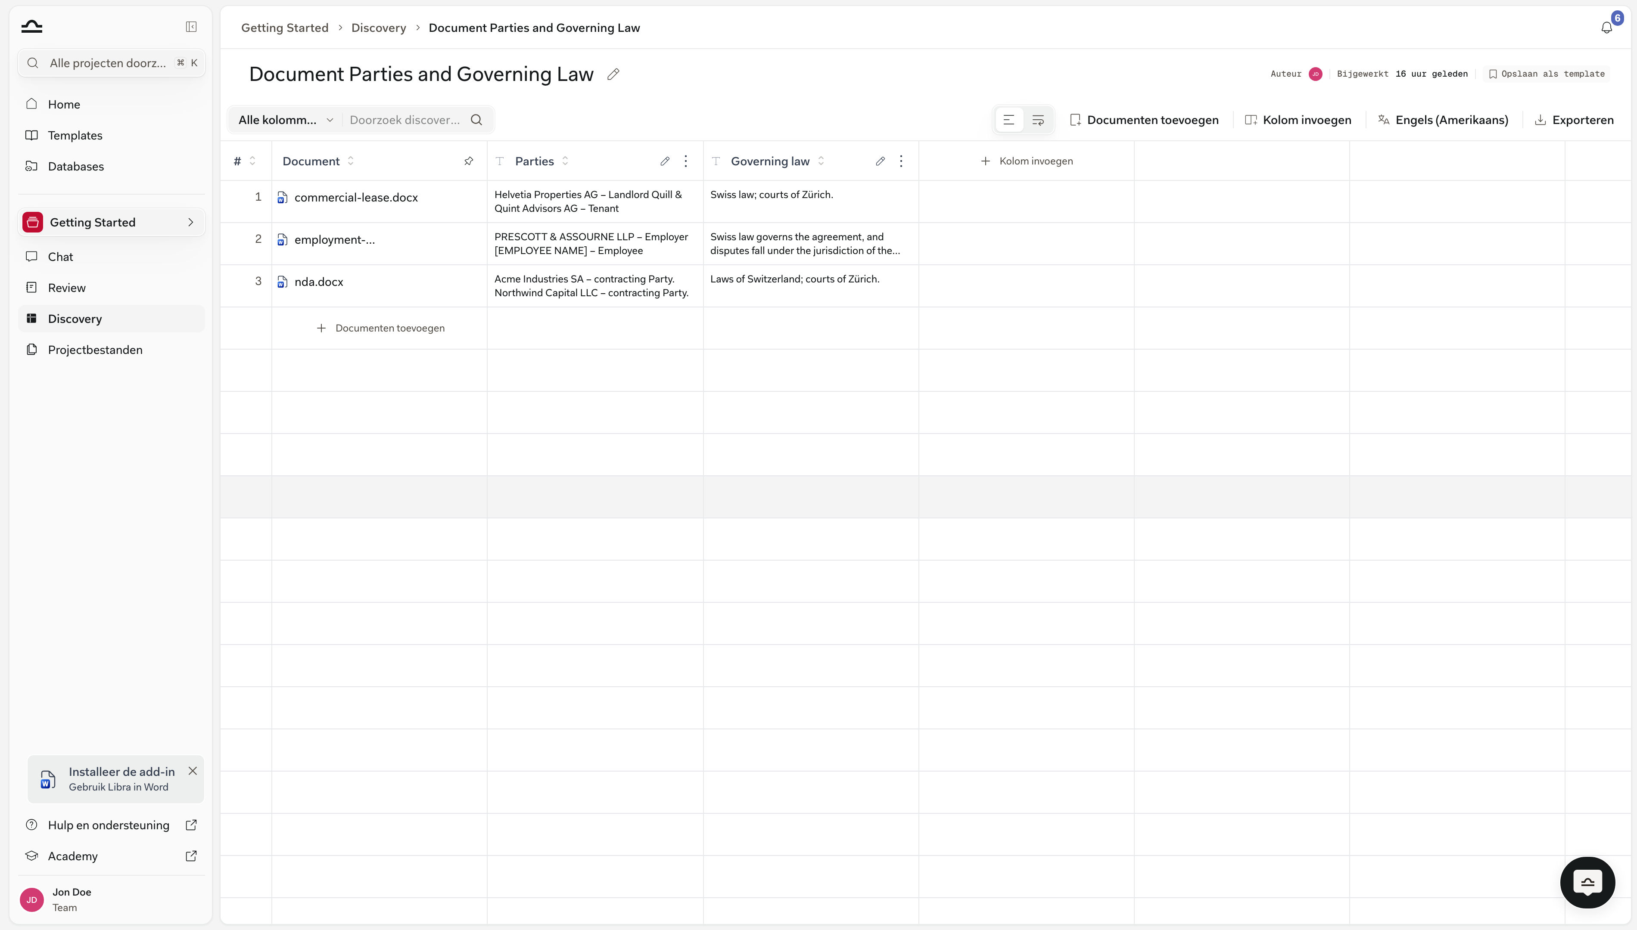This screenshot has height=930, width=1637.
Task: Dismiss the Word add-in install banner
Action: click(x=192, y=771)
